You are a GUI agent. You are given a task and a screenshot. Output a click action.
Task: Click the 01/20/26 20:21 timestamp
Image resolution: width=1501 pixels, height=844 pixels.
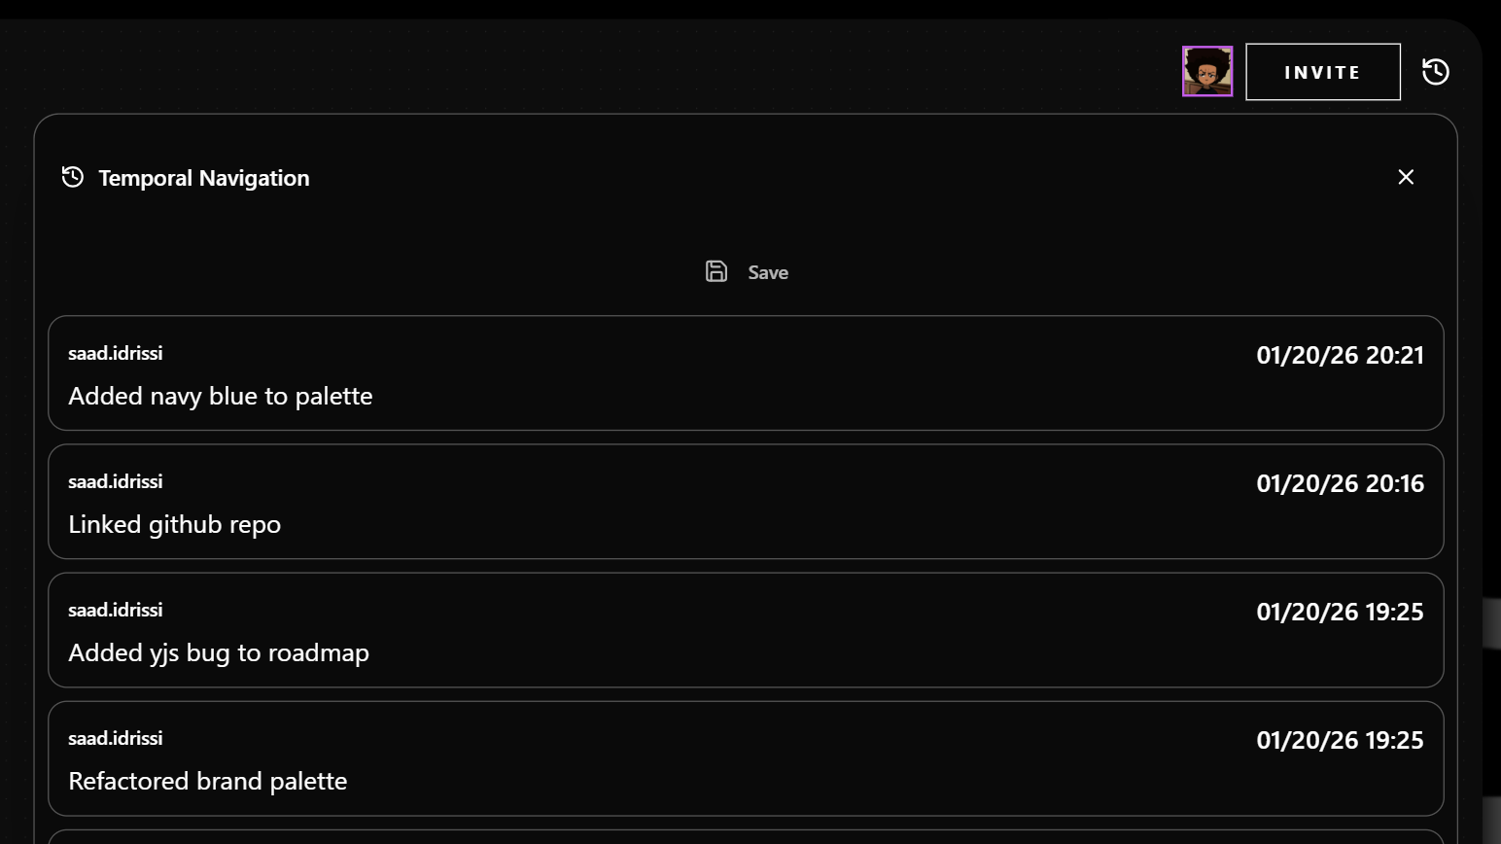tap(1341, 355)
